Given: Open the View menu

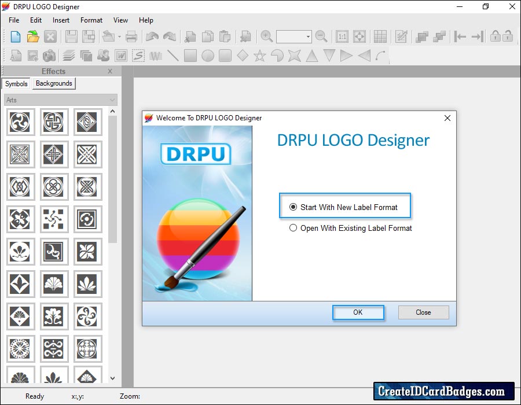Looking at the screenshot, I should pos(120,20).
